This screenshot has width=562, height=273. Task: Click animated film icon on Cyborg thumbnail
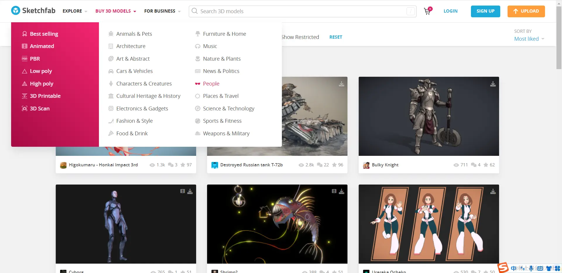coord(183,191)
